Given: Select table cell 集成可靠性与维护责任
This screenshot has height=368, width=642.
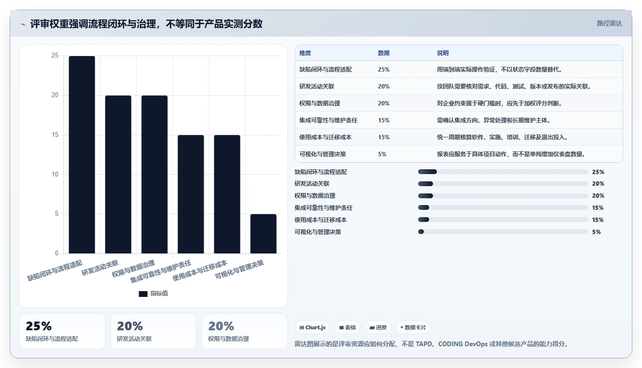Looking at the screenshot, I should tap(328, 120).
